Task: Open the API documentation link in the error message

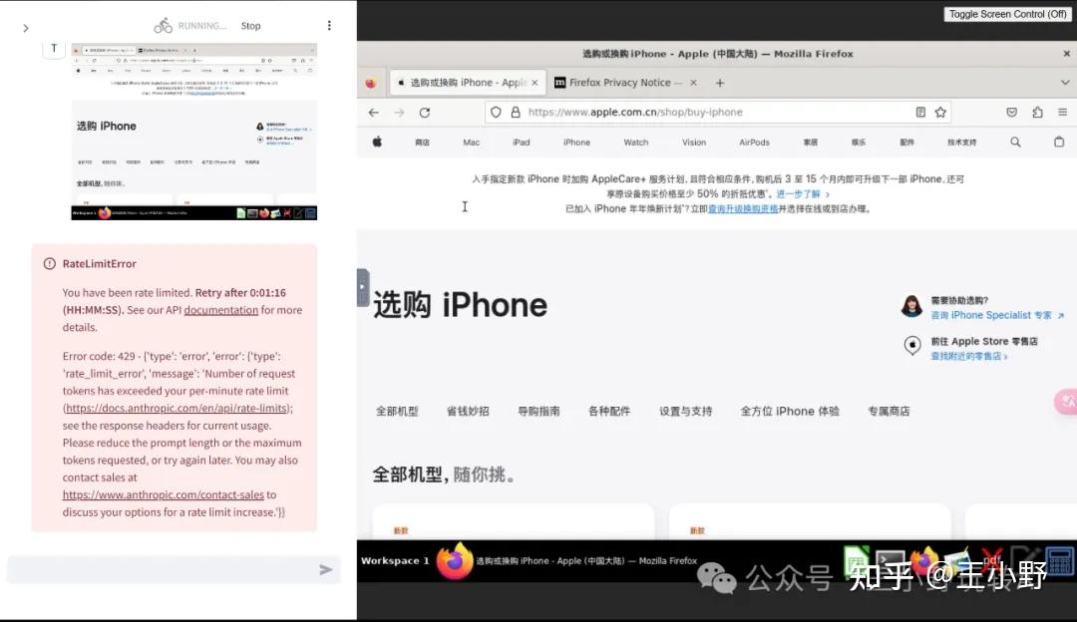Action: pos(221,310)
